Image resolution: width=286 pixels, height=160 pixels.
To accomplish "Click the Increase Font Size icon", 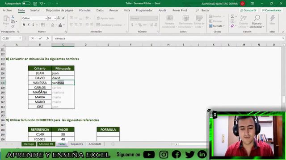I will pos(59,18).
